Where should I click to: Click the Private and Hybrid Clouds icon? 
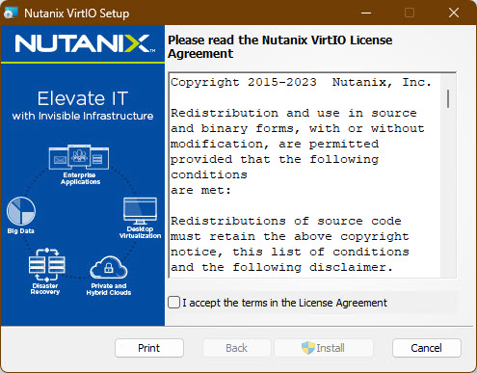coord(109,267)
